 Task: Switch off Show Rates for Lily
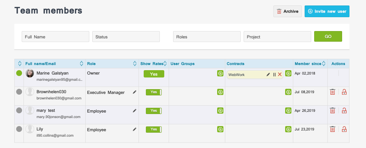154,129
